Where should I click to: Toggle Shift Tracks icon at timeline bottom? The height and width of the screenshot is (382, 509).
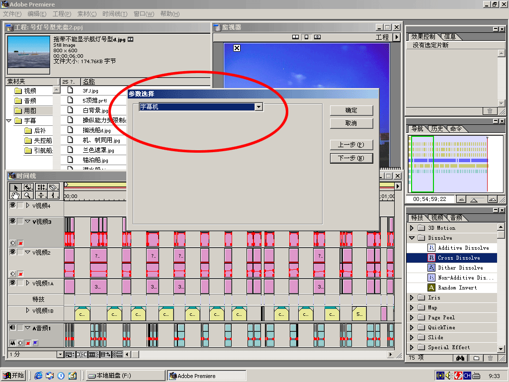105,354
